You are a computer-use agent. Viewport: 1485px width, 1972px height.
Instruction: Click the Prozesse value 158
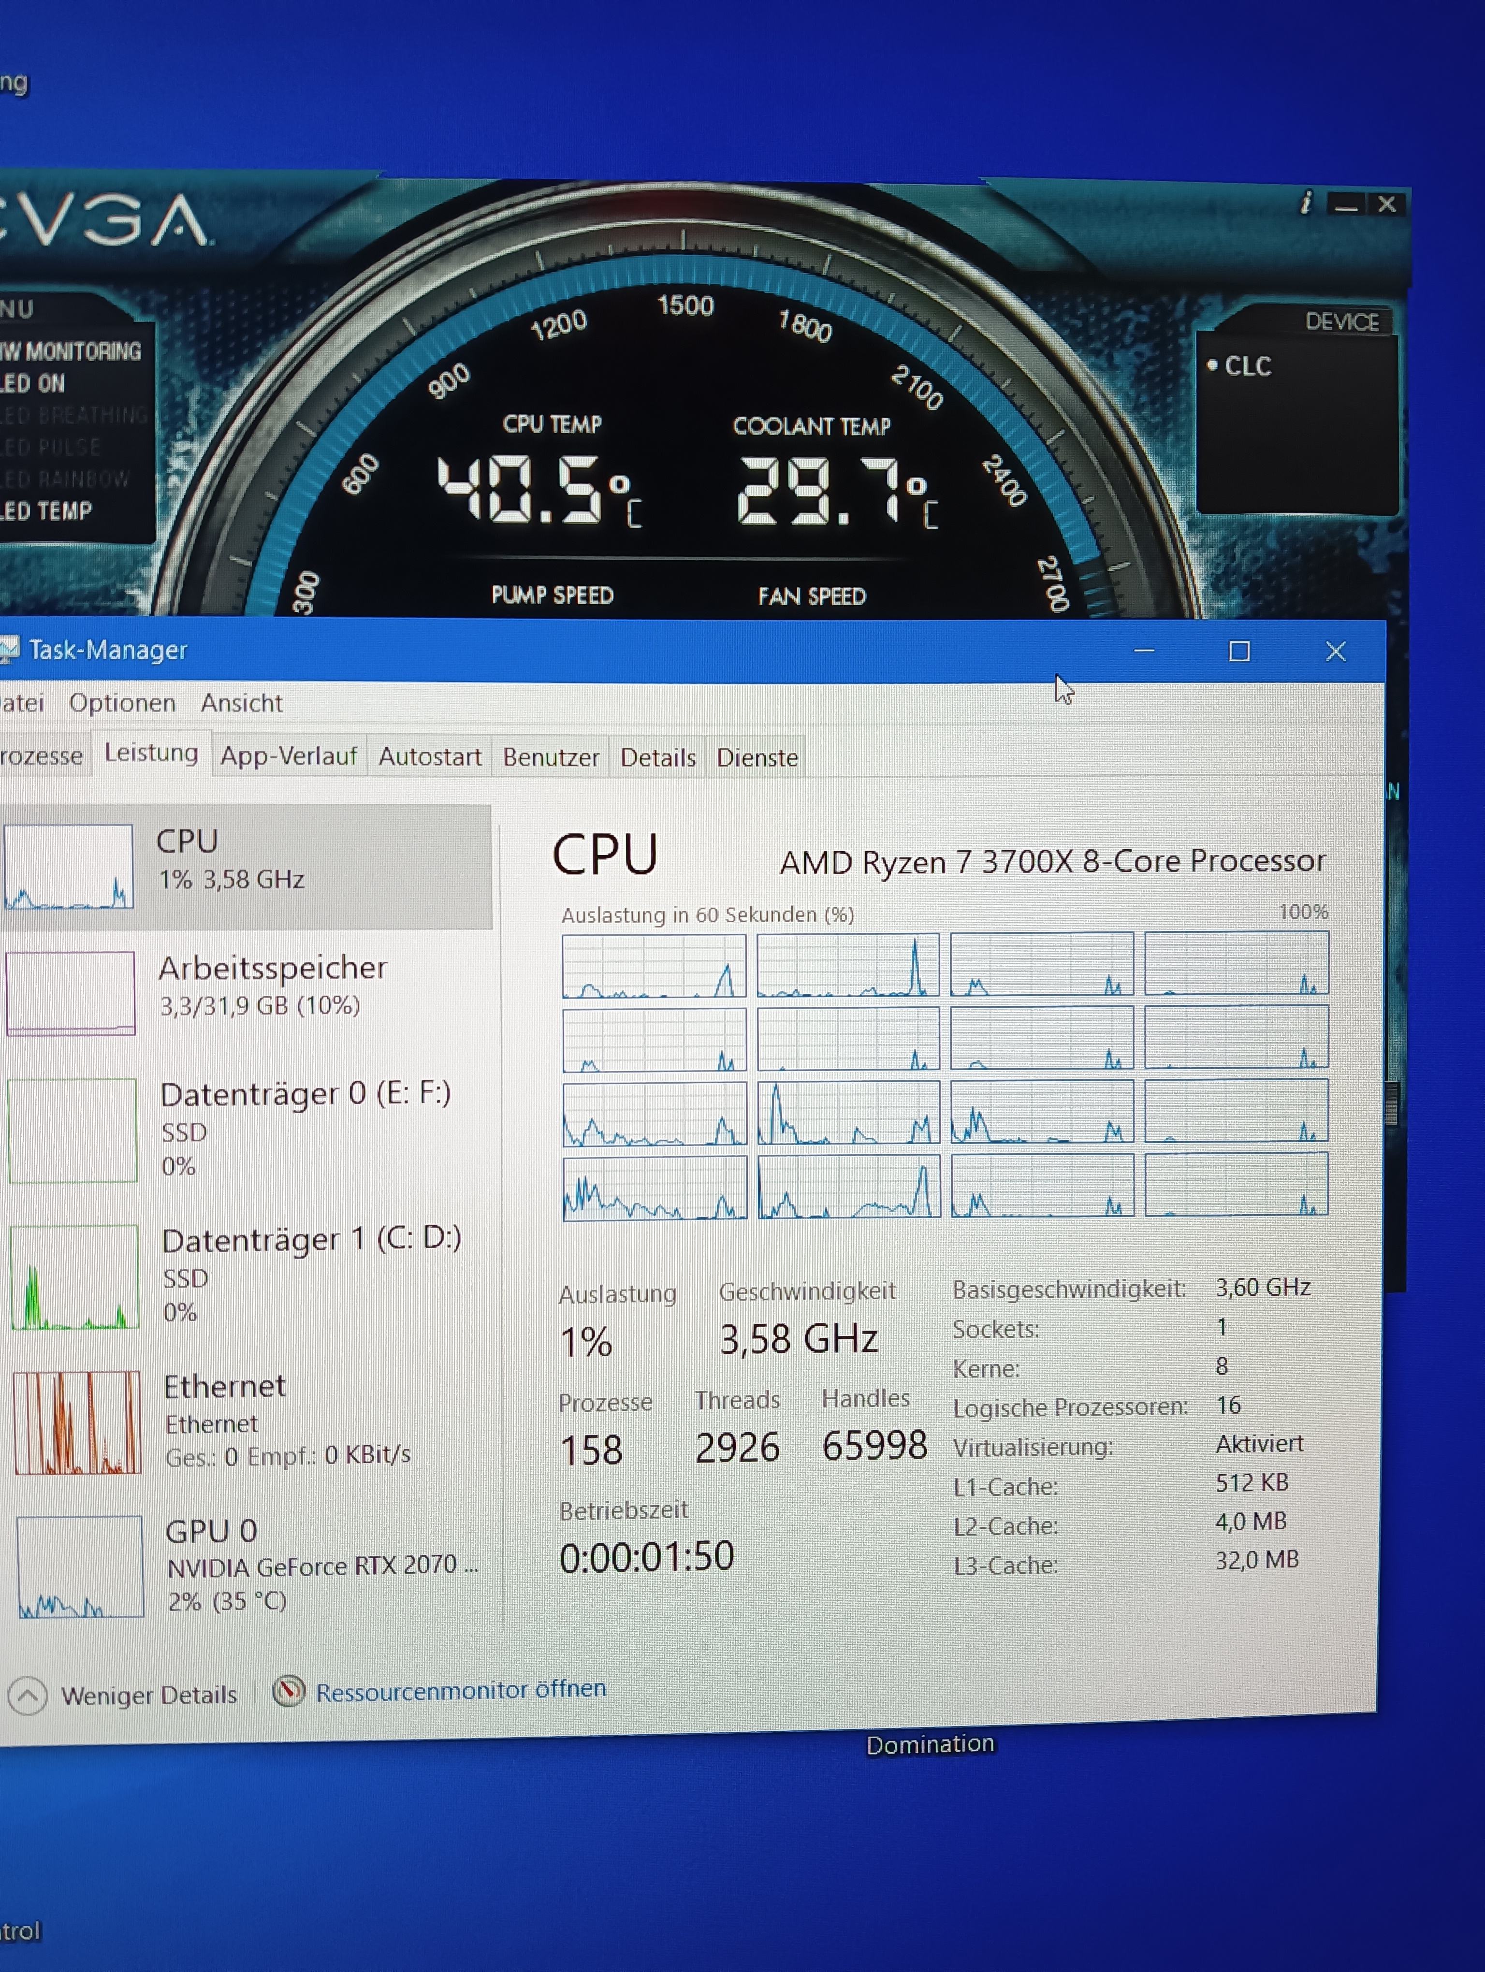tap(591, 1450)
